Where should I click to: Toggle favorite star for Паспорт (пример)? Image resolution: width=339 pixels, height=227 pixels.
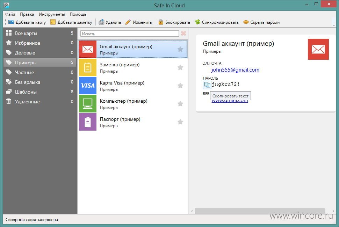[x=180, y=122]
